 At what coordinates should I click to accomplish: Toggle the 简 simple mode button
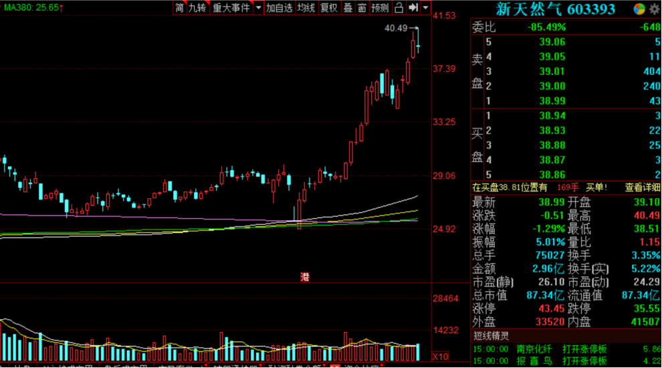179,7
